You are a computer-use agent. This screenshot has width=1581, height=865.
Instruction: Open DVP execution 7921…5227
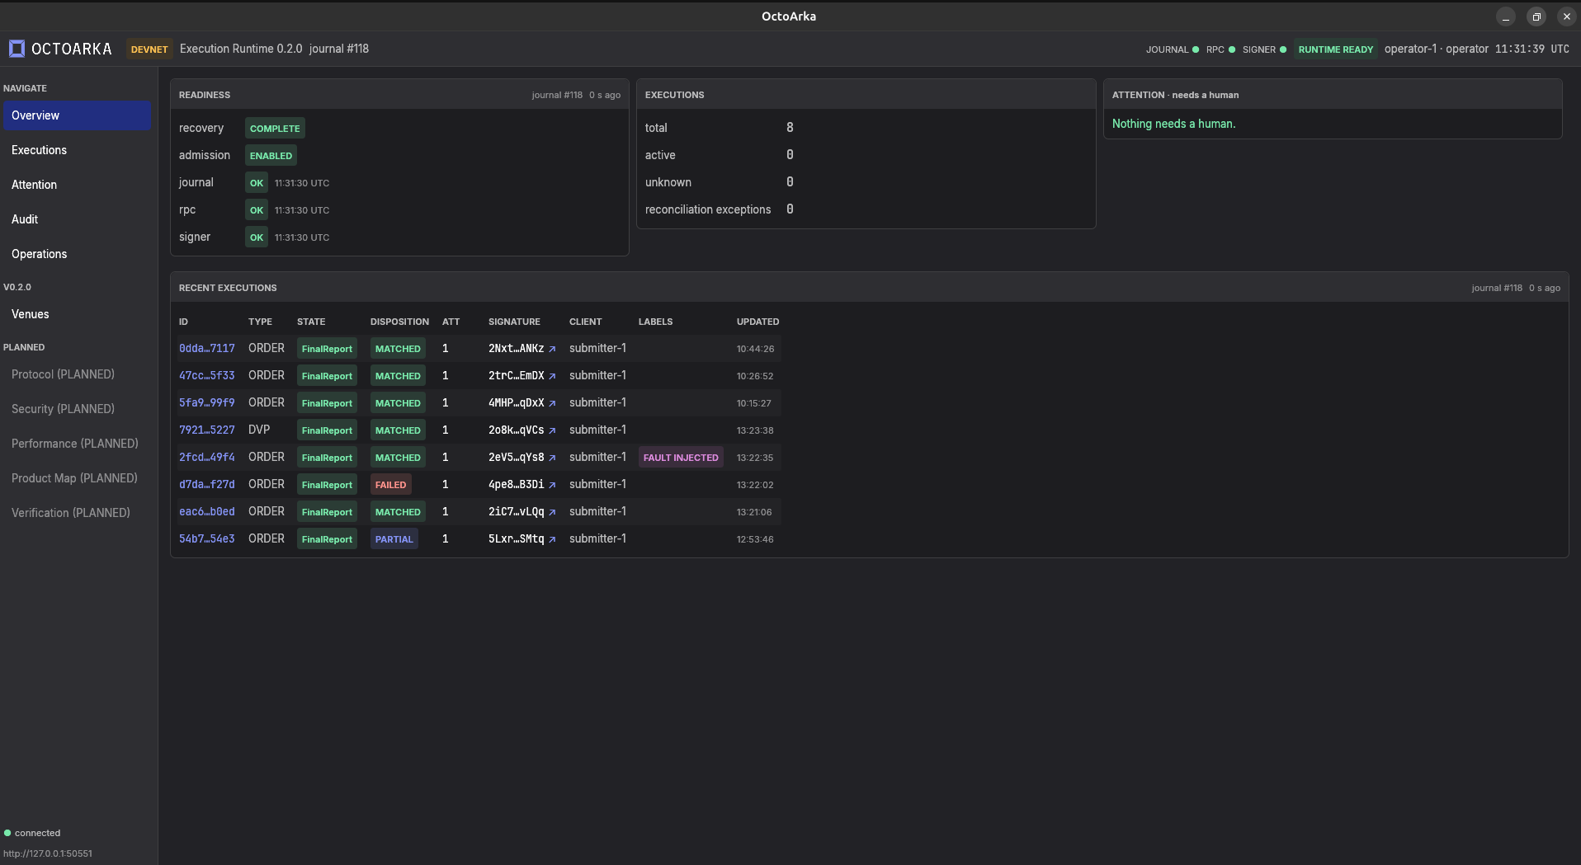[x=207, y=430]
